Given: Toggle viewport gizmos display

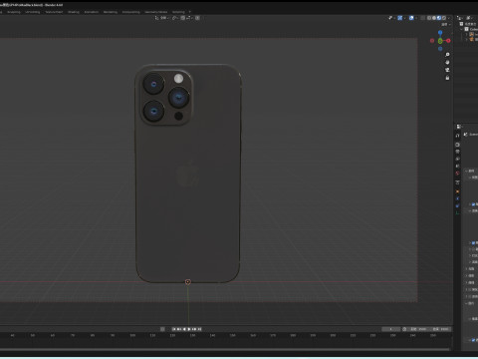Looking at the screenshot, I should [400, 18].
